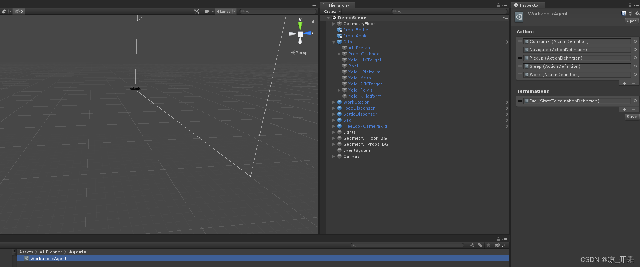Click the Hierarchy search field
This screenshot has height=267, width=640.
(x=449, y=12)
